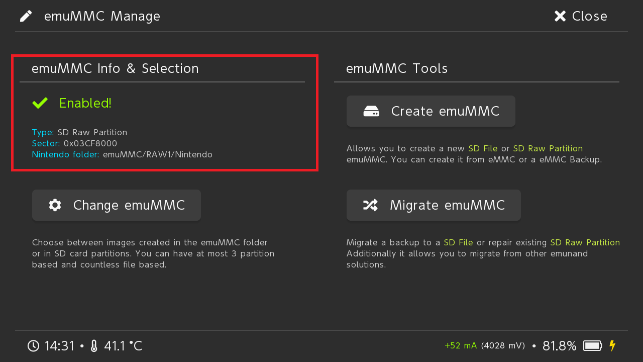Click the Enabled! status text
The width and height of the screenshot is (643, 362).
pos(85,103)
